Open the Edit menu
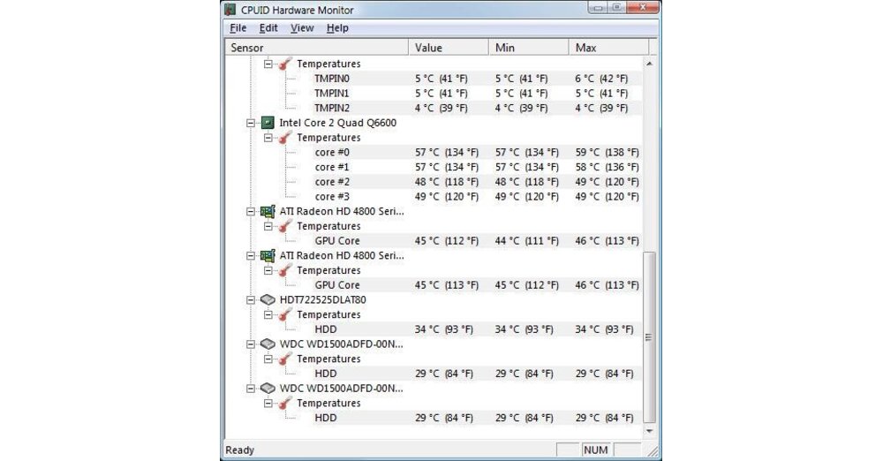The image size is (883, 461). click(x=268, y=28)
